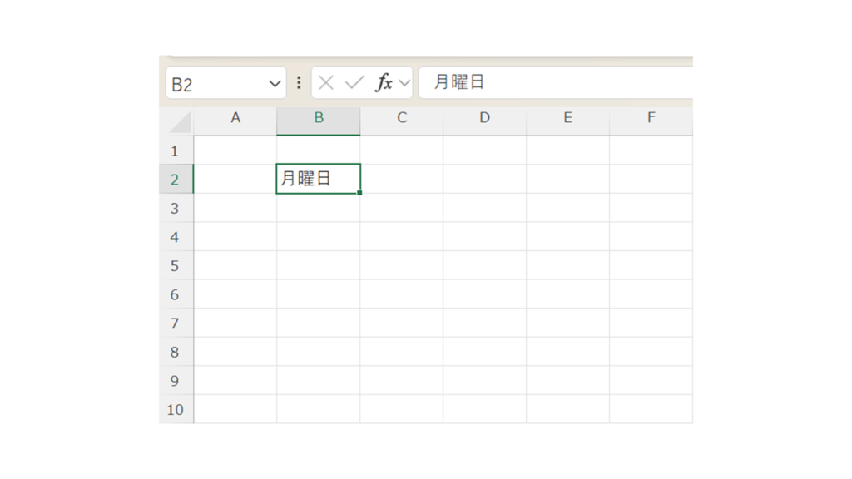Image resolution: width=852 pixels, height=479 pixels.
Task: Click the Name Box showing B2
Action: click(216, 84)
